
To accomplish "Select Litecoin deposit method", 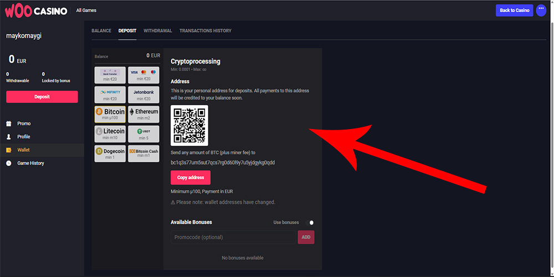I will point(110,134).
